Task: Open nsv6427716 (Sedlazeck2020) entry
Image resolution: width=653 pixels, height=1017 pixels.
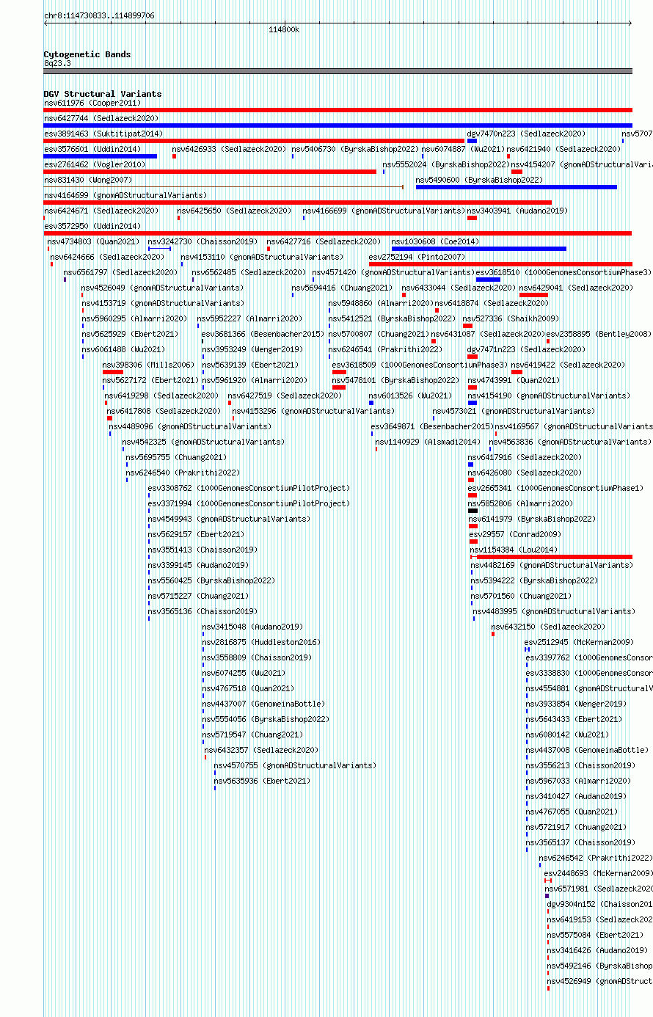Action: click(x=324, y=241)
